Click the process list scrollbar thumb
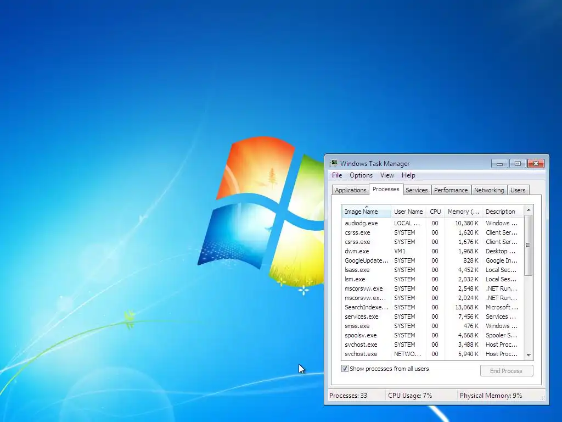 pyautogui.click(x=529, y=245)
